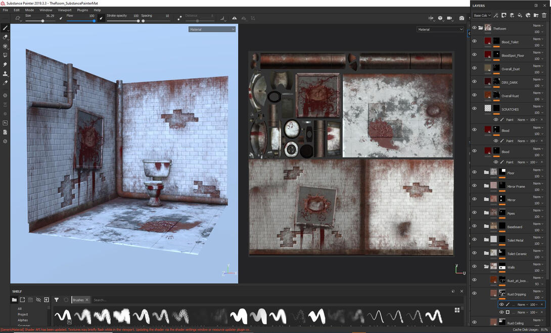Open the Plugins menu
Image resolution: width=551 pixels, height=333 pixels.
coord(82,10)
